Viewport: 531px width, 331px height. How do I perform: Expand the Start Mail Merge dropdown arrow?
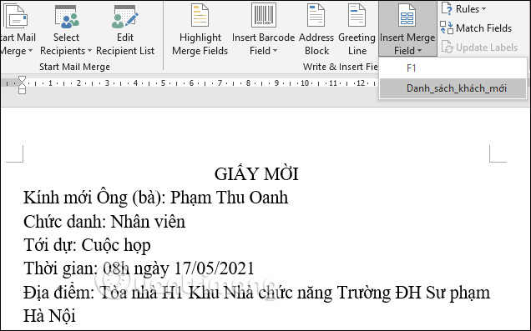[30, 51]
